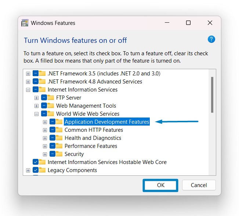Expand the Security node
Viewport: 239px width, 216px height.
click(45, 154)
